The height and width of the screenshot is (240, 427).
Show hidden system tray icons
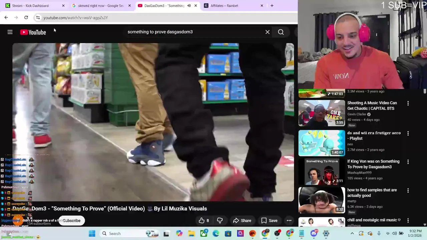point(352,233)
